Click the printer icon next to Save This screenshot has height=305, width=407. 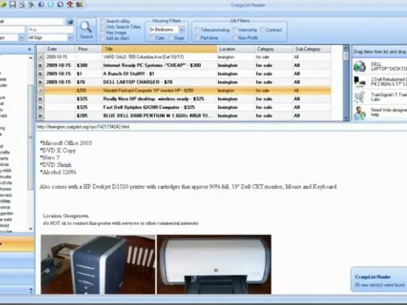(x=22, y=4)
